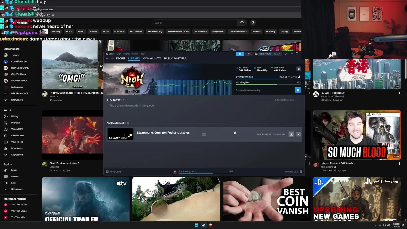The image size is (407, 229).
Task: Open YouTube Playlists
Action: pos(16,123)
